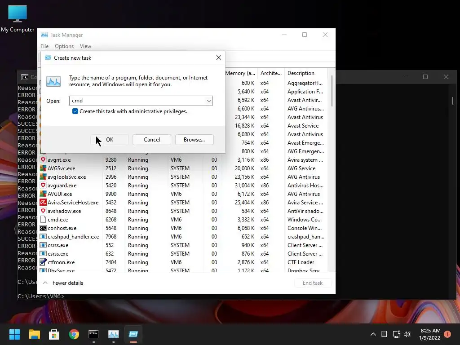The image size is (460, 345).
Task: Select the AVGUI.exe process row
Action: 183,194
